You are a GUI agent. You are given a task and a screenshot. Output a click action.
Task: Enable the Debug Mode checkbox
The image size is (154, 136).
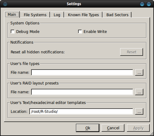coord(13,31)
